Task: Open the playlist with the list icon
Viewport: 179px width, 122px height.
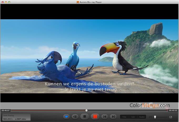Action: coord(75,116)
